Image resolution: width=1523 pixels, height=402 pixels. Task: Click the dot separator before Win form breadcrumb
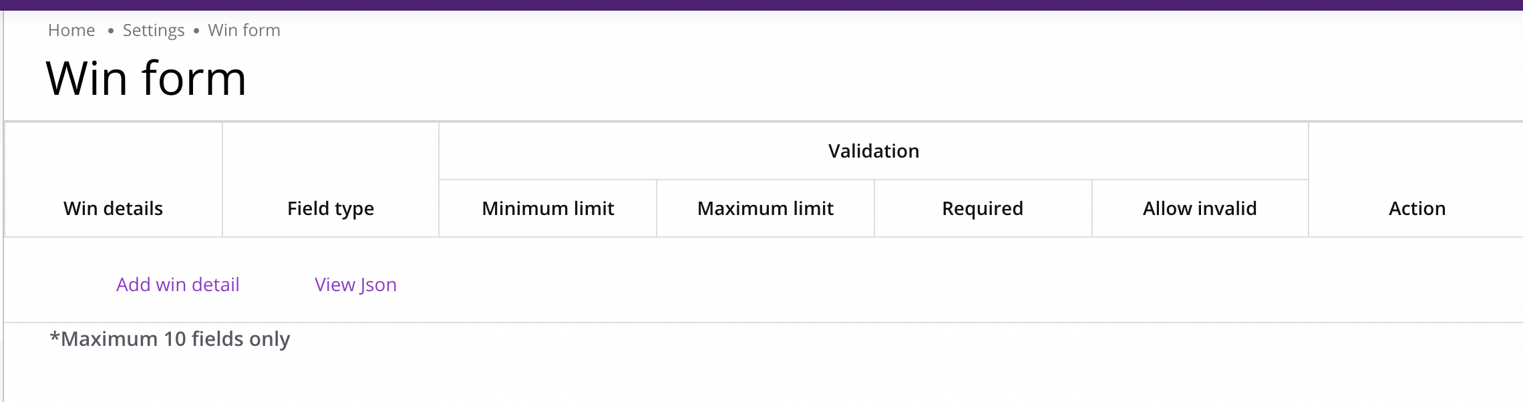pos(196,31)
